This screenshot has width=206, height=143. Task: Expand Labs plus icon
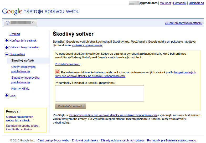[7, 95]
